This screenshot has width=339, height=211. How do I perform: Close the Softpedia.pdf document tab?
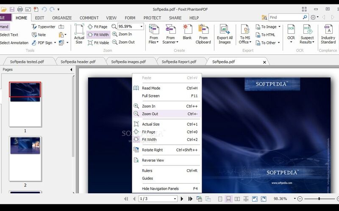[264, 62]
